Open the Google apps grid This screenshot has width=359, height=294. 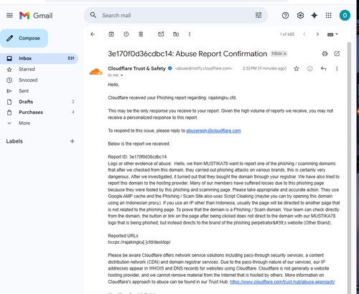(x=329, y=16)
